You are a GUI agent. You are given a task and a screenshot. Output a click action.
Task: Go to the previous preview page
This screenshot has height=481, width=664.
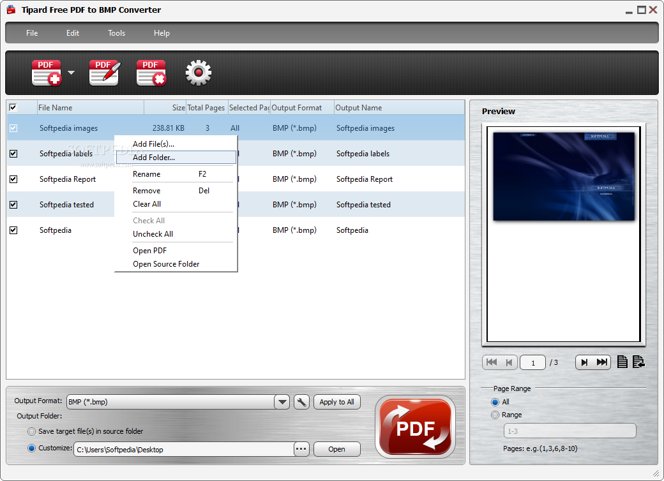(x=509, y=362)
